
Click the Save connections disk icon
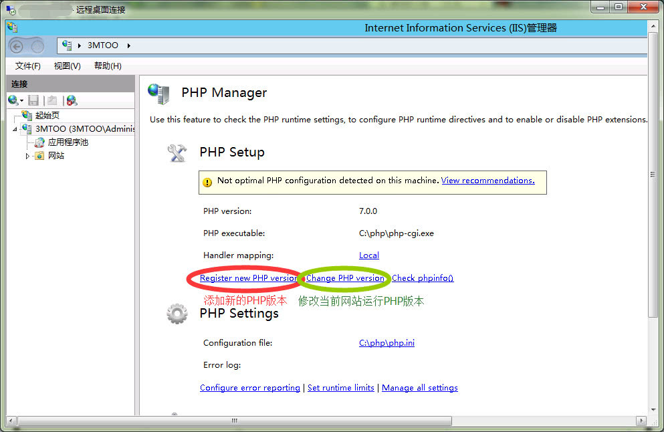33,100
